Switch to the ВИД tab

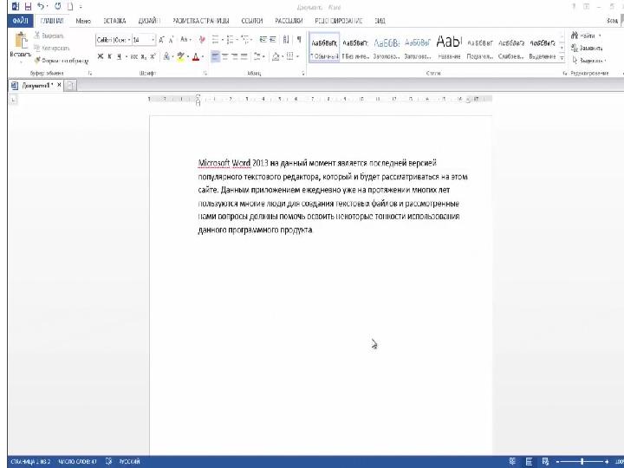pos(380,21)
